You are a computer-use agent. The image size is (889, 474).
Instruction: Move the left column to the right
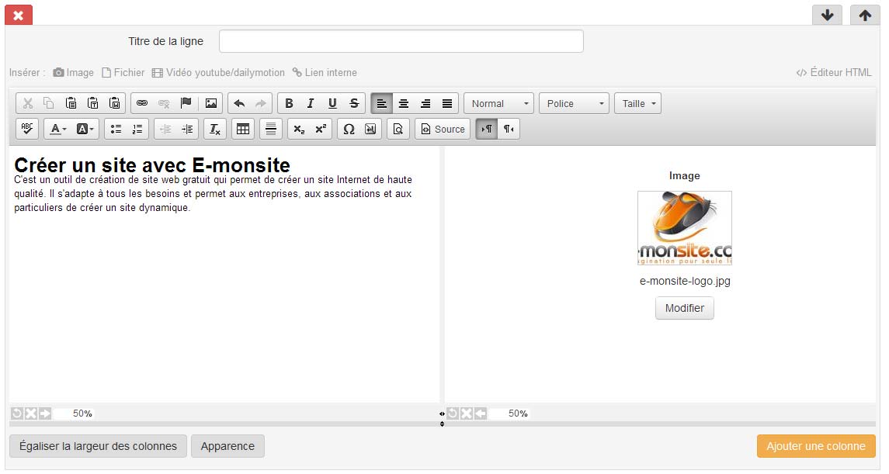(45, 413)
